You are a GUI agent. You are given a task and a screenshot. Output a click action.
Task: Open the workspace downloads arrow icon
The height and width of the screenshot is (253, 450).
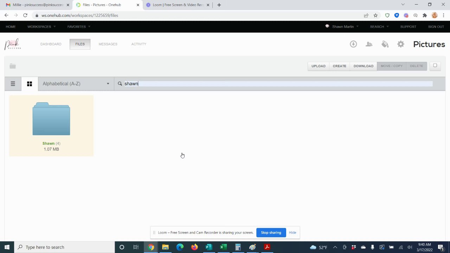point(353,44)
